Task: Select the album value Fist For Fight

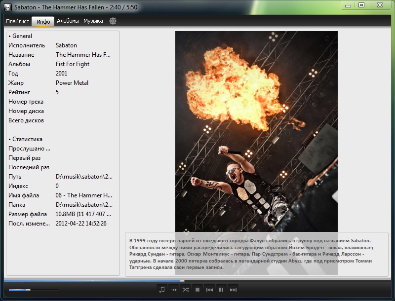Action: point(73,64)
